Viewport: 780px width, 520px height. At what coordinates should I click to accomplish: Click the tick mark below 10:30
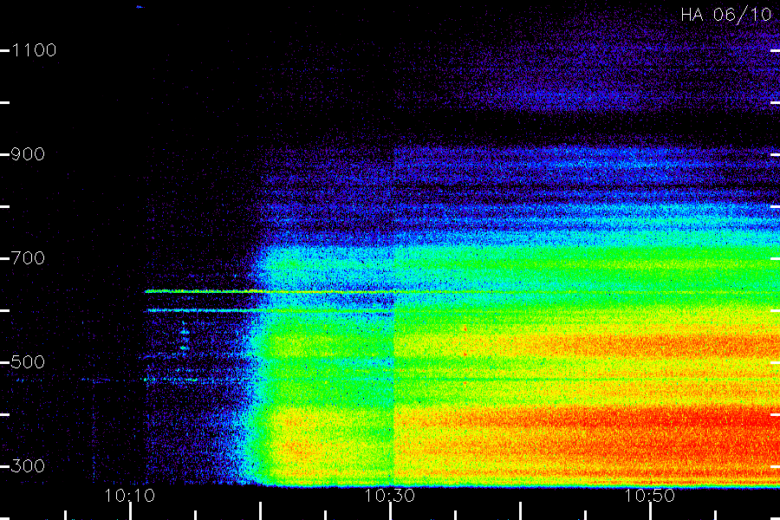pyautogui.click(x=391, y=511)
